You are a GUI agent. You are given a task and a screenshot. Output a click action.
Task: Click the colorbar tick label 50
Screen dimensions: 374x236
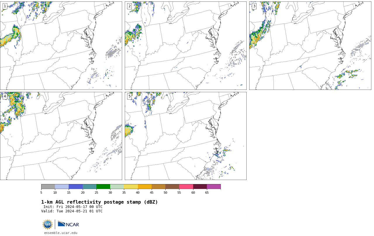(165, 193)
